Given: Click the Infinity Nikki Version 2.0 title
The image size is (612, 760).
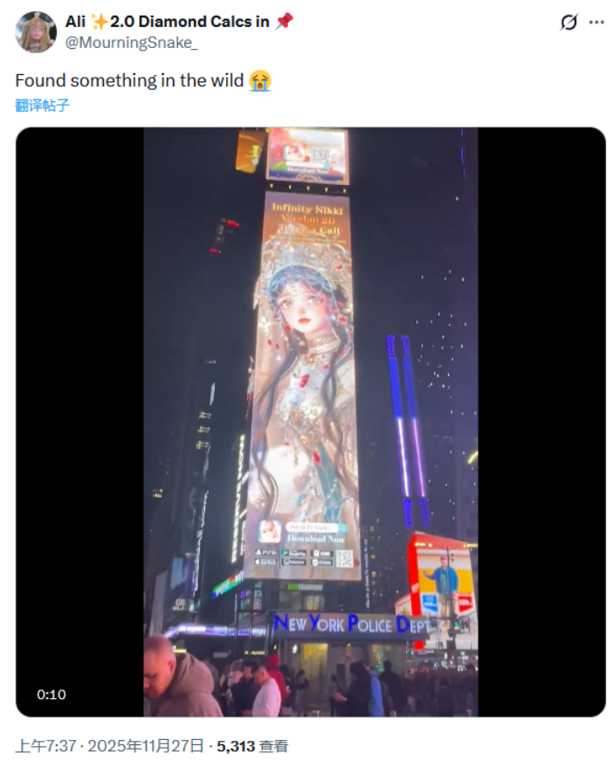Looking at the screenshot, I should point(307,214).
